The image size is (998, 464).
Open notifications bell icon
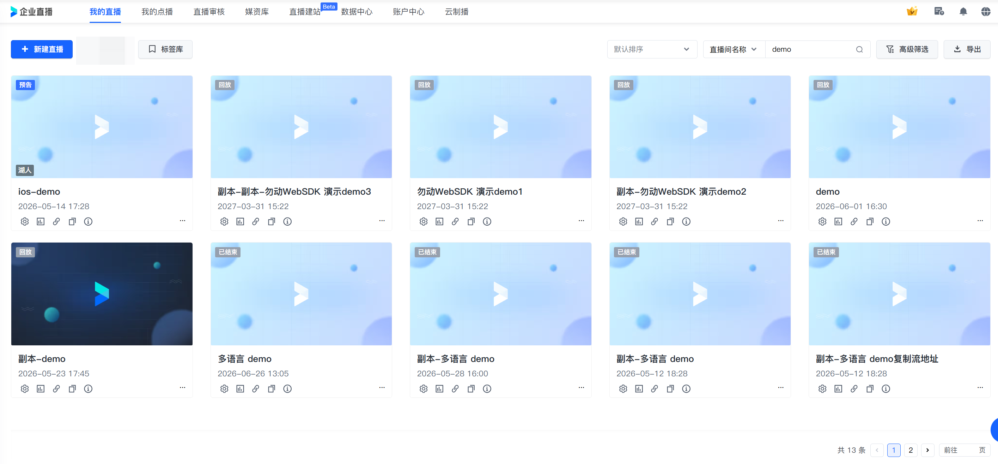[963, 12]
